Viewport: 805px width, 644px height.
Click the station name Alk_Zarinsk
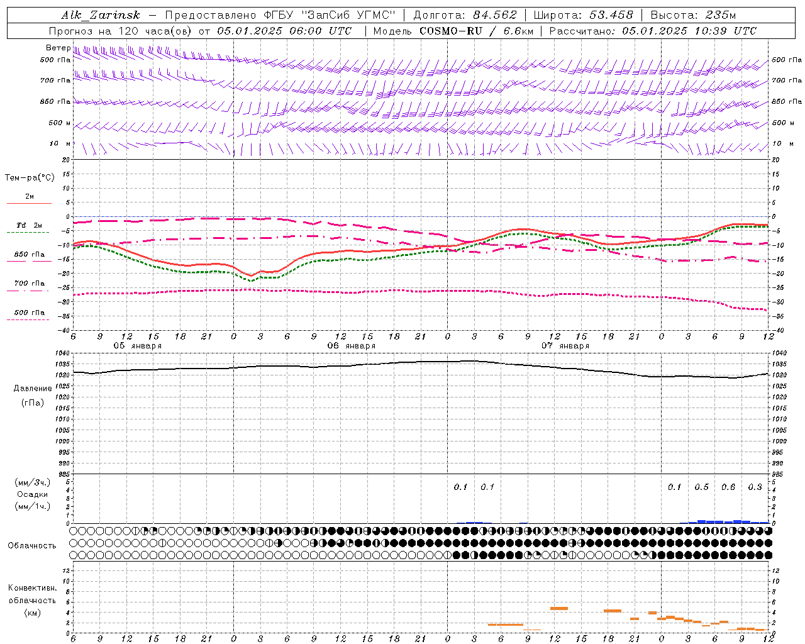[101, 15]
